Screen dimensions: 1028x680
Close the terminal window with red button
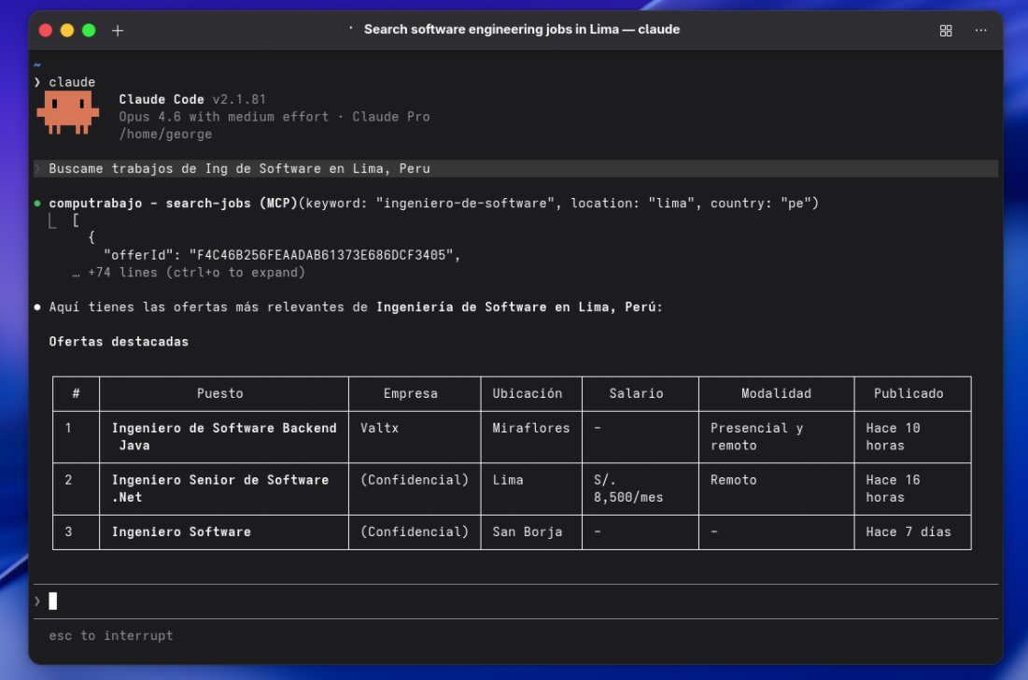pos(46,30)
